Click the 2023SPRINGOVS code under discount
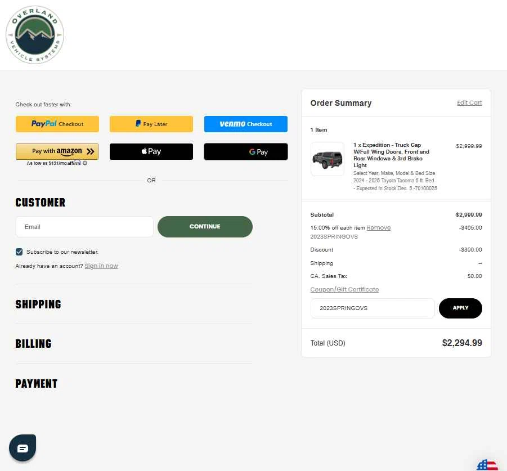The width and height of the screenshot is (507, 471). tap(334, 237)
